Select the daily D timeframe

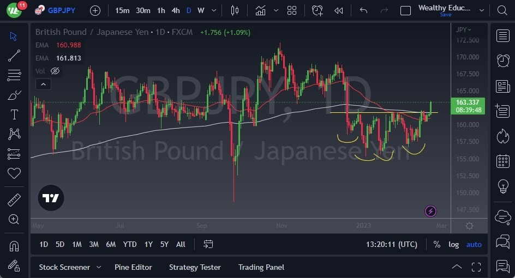tap(189, 10)
